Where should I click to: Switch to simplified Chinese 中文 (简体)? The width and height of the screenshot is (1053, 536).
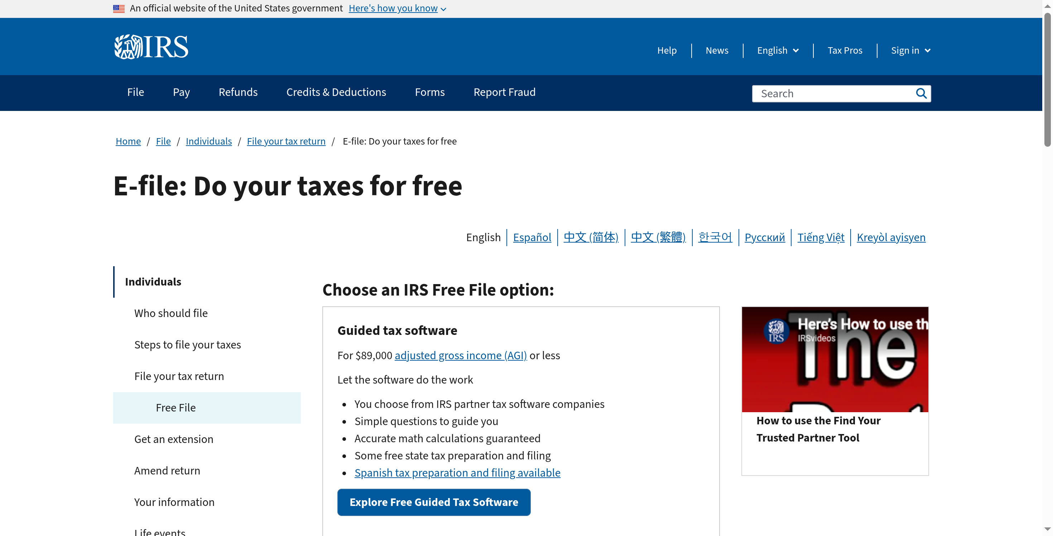591,237
